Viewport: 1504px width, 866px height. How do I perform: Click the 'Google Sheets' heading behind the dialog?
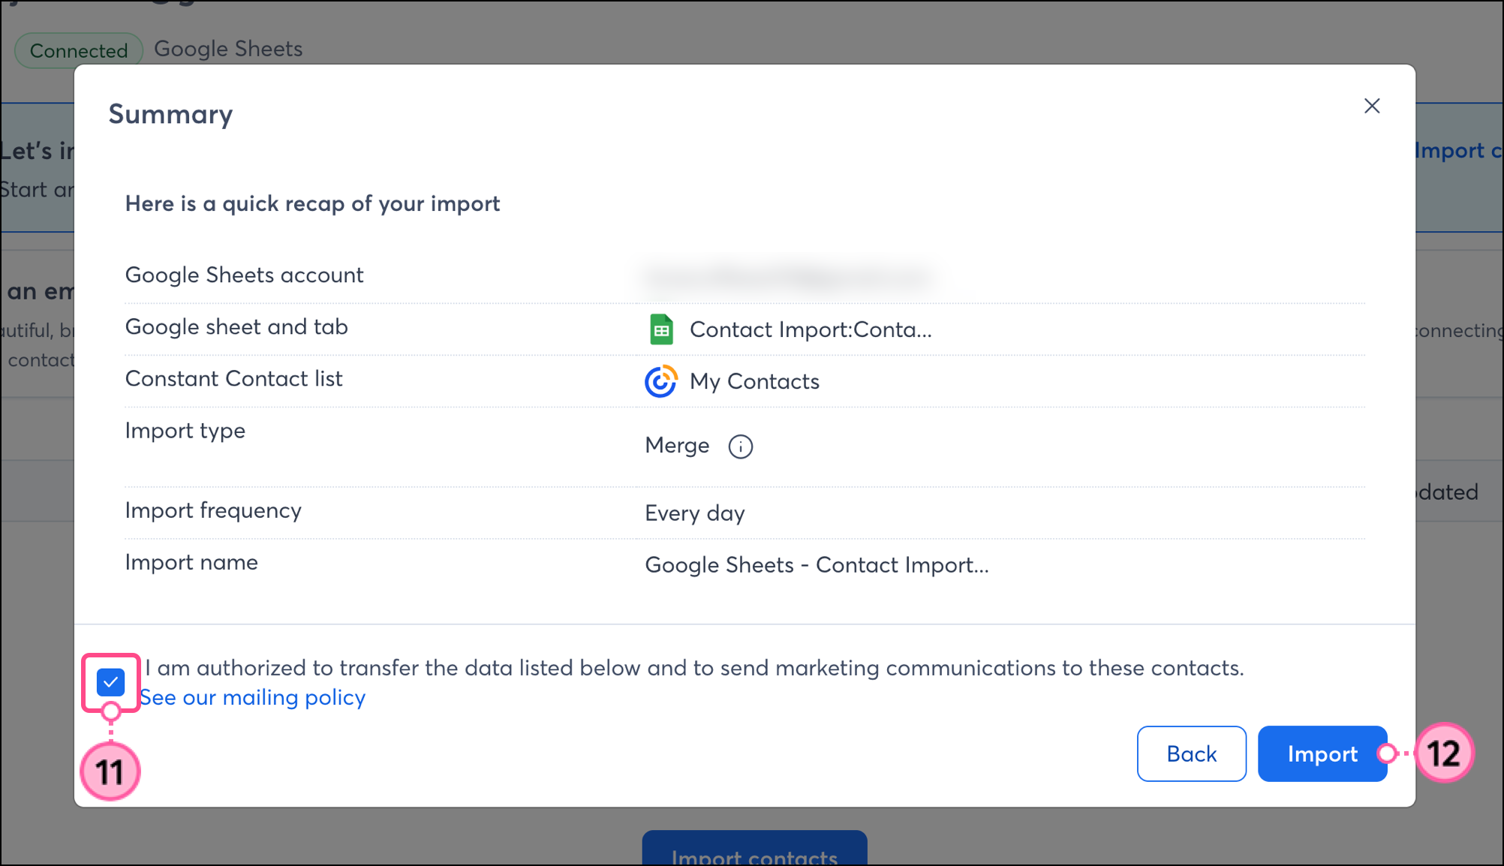[x=228, y=49]
